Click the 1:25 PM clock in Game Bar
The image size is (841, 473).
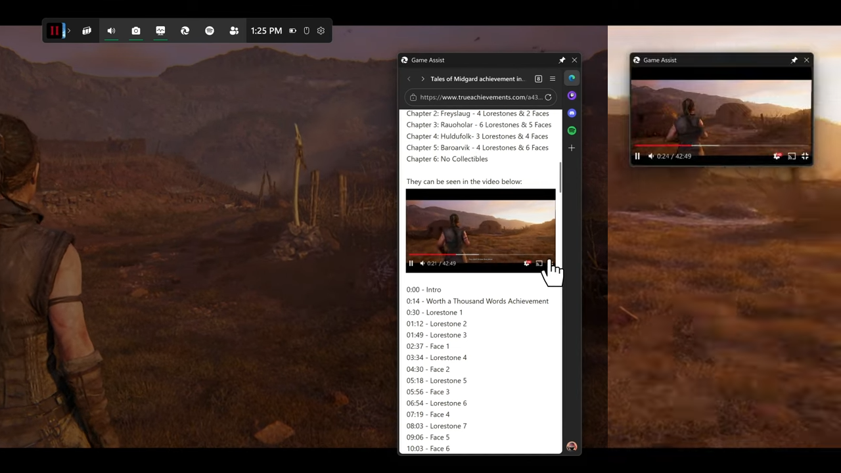coord(266,31)
